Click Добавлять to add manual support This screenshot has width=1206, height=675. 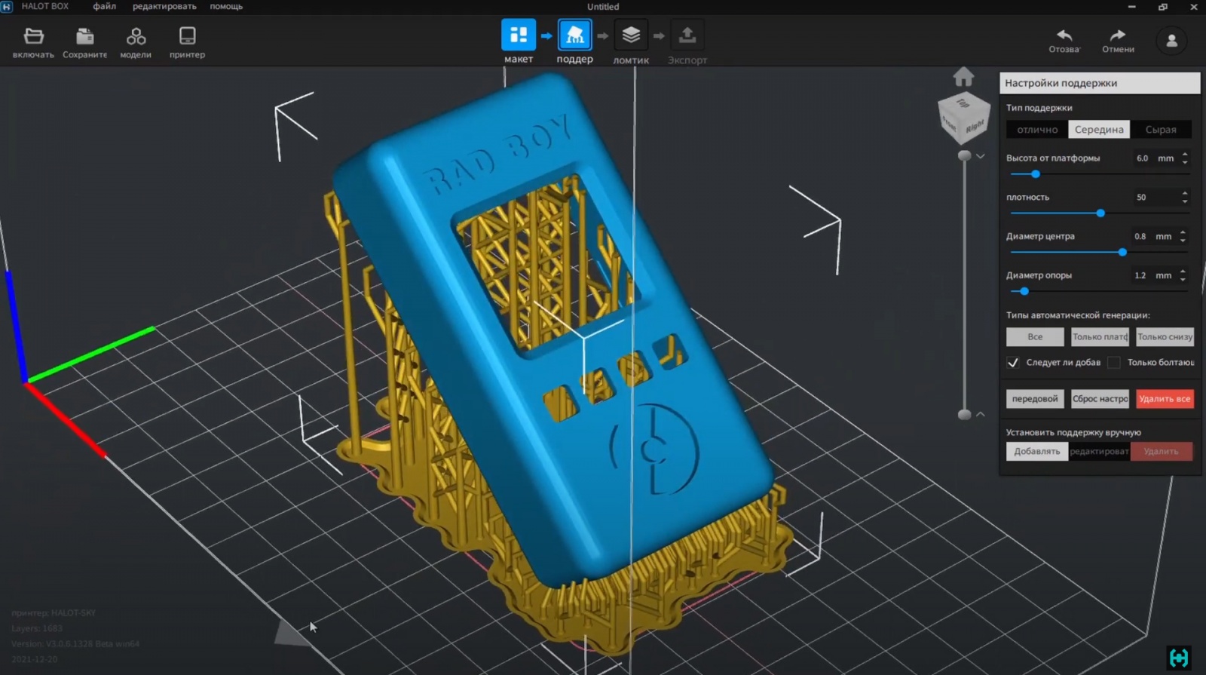pyautogui.click(x=1036, y=451)
